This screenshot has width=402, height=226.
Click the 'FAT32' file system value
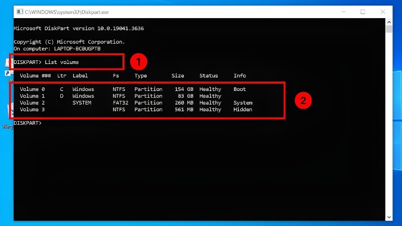(121, 103)
